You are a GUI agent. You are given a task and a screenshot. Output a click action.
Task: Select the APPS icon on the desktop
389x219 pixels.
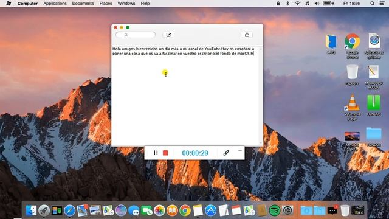(x=331, y=44)
